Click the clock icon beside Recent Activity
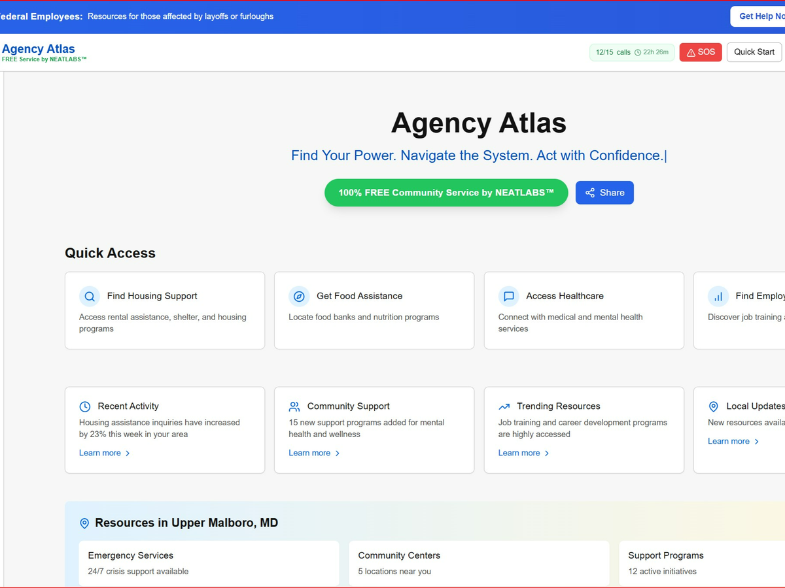This screenshot has width=785, height=588. [85, 406]
